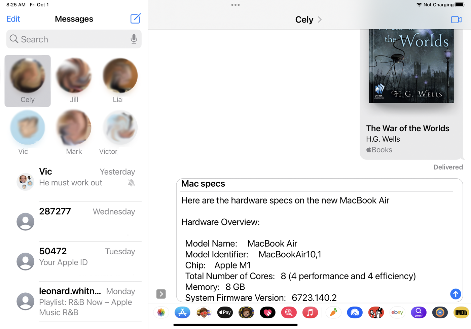
Task: Open the dark circular disc app icon
Action: 440,313
